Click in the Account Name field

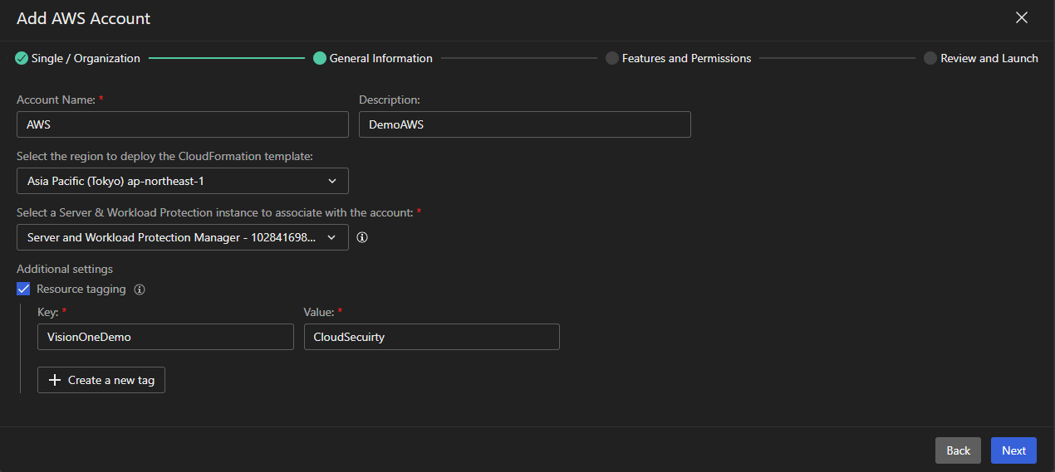(x=182, y=124)
